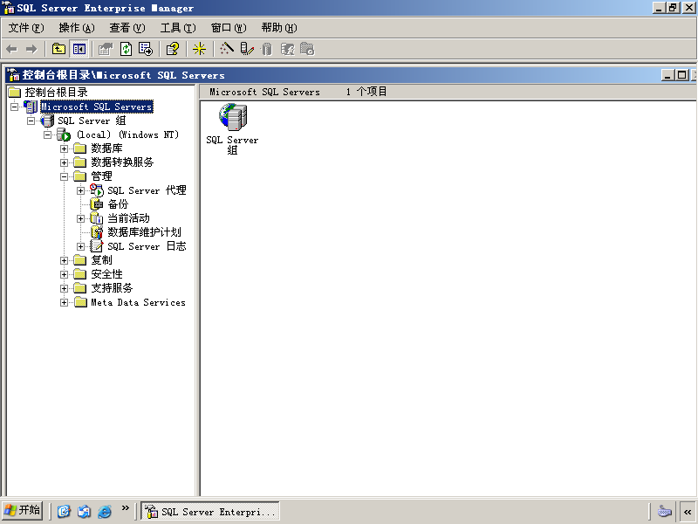Open Help via the question-mark icon

pos(173,49)
